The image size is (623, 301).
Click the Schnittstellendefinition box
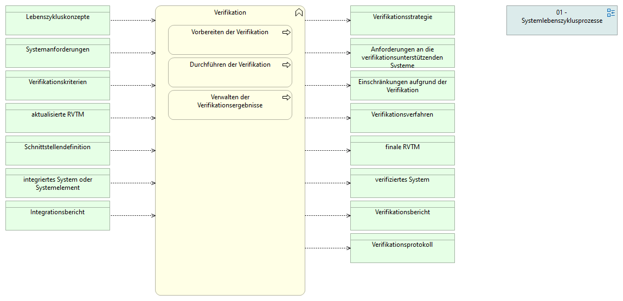point(57,151)
